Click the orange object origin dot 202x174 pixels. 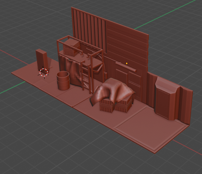coord(127,64)
